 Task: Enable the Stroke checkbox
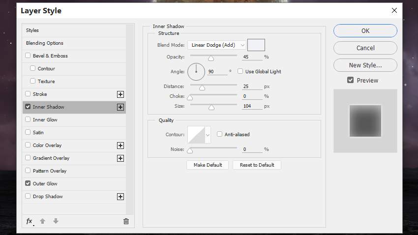[x=28, y=94]
